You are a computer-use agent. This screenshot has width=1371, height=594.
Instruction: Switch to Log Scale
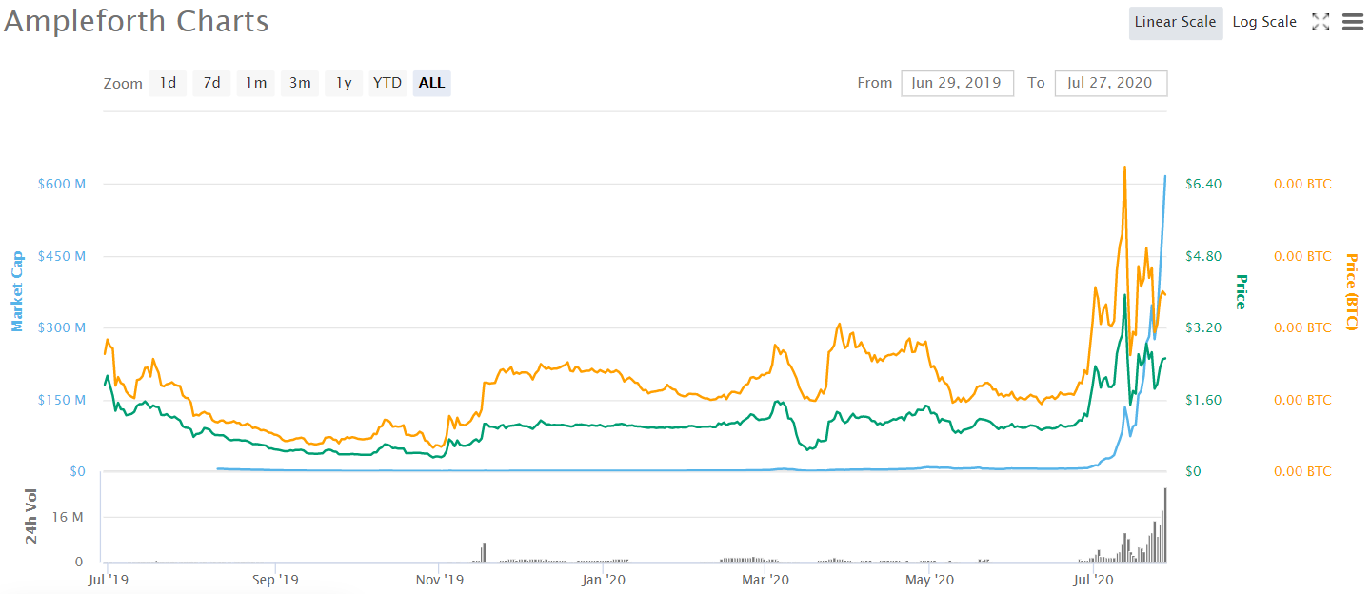point(1264,22)
